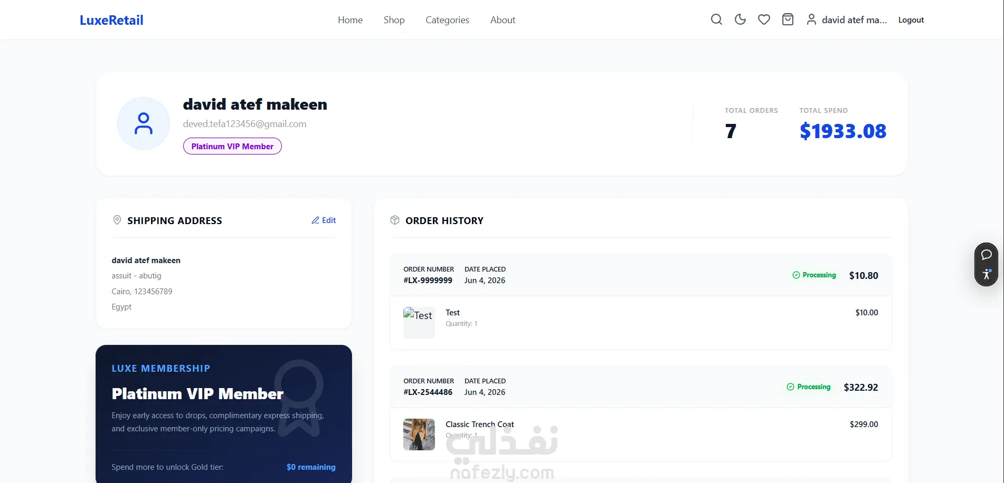Screen dimensions: 1004x483
Task: Open the chat bubble widget icon
Action: [986, 255]
